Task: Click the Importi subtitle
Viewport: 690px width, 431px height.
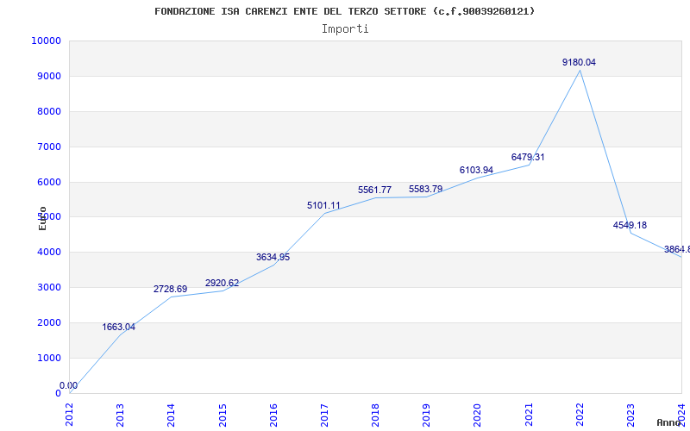Action: pyautogui.click(x=345, y=29)
